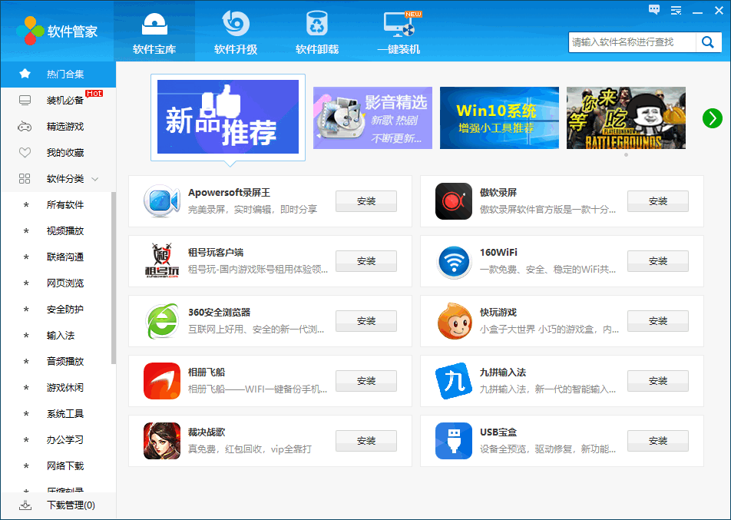Install 傲软录屏
The image size is (731, 520).
click(658, 201)
